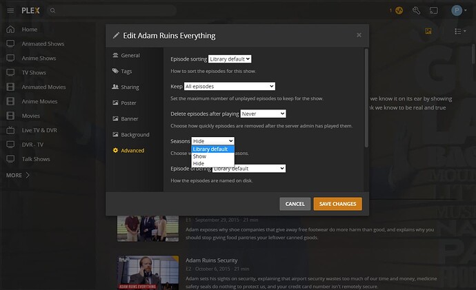The image size is (476, 290).
Task: Click the Cancel button
Action: point(295,204)
